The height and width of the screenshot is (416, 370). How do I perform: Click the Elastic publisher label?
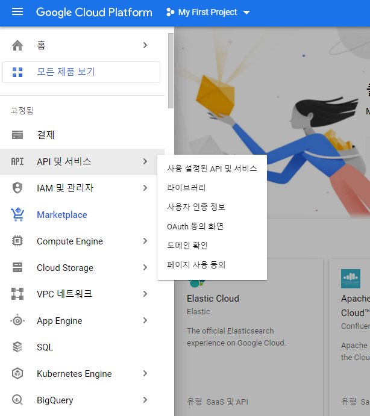[198, 311]
